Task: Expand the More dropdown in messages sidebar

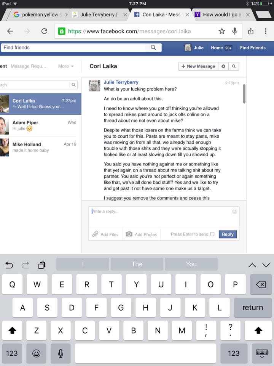Action: (x=66, y=66)
